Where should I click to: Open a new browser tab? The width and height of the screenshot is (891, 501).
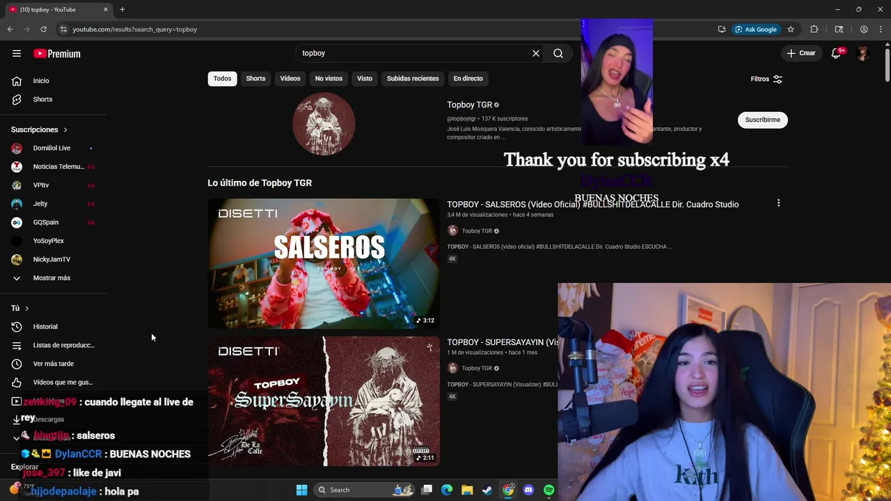point(122,9)
